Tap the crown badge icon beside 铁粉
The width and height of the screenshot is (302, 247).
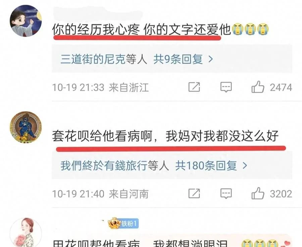coord(114,223)
